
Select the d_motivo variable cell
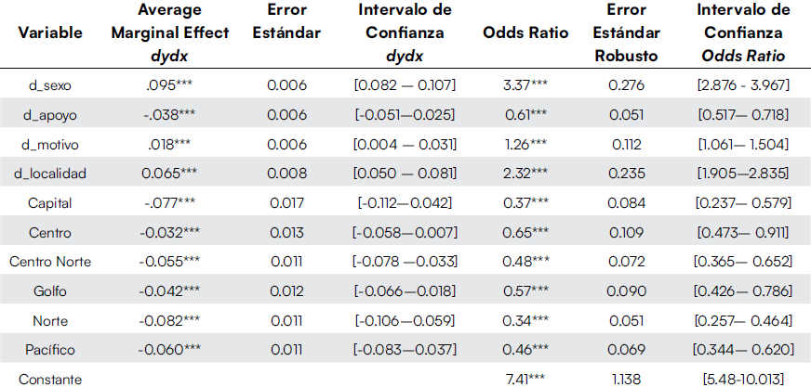coord(50,144)
